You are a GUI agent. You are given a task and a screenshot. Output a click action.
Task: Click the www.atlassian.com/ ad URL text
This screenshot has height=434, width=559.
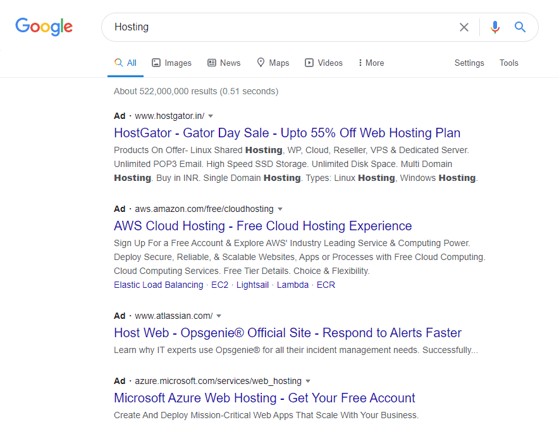pyautogui.click(x=174, y=316)
